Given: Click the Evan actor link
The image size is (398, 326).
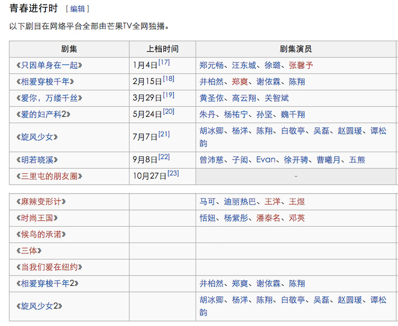Looking at the screenshot, I should pyautogui.click(x=266, y=160).
